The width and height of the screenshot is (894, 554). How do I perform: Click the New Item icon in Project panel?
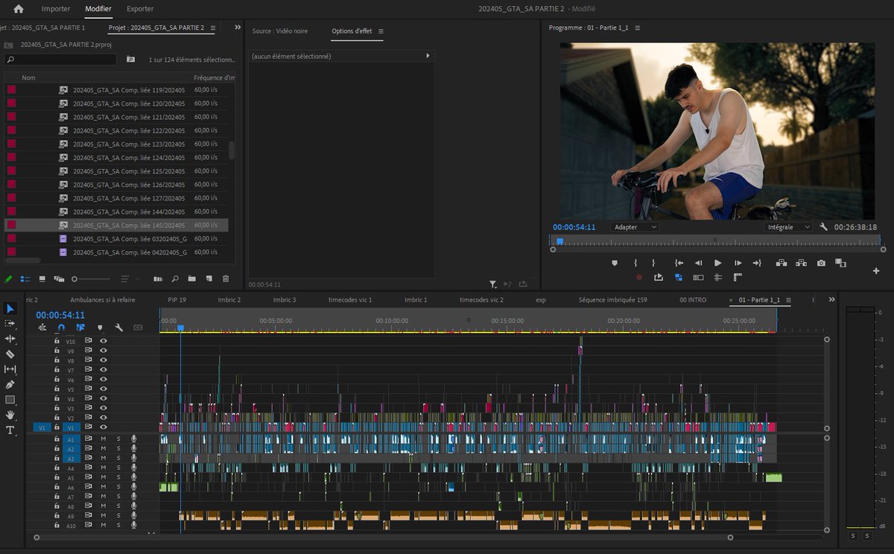click(x=209, y=278)
